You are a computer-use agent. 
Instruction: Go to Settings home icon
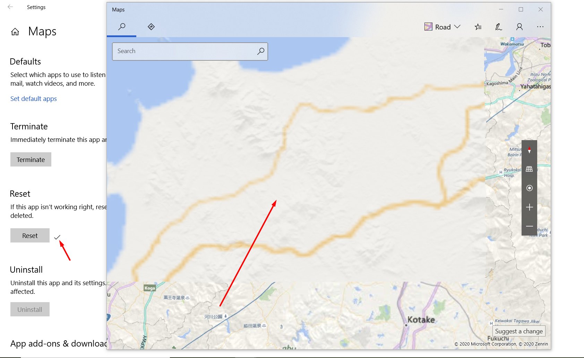15,32
